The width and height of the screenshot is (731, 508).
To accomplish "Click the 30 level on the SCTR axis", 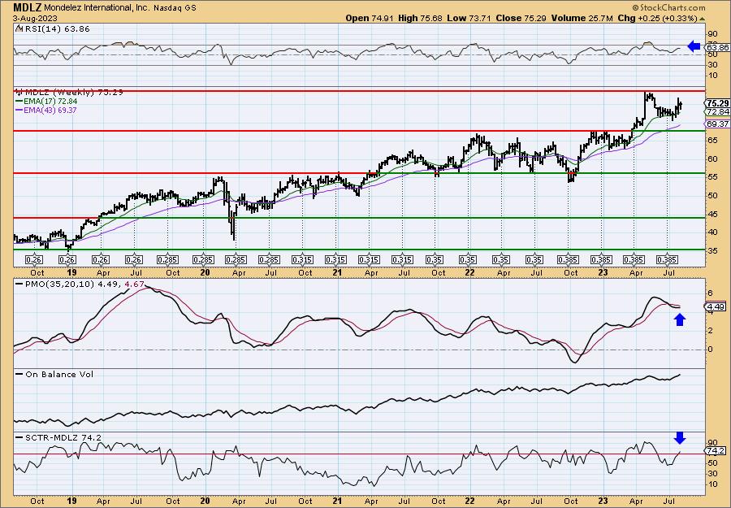I will (x=712, y=474).
